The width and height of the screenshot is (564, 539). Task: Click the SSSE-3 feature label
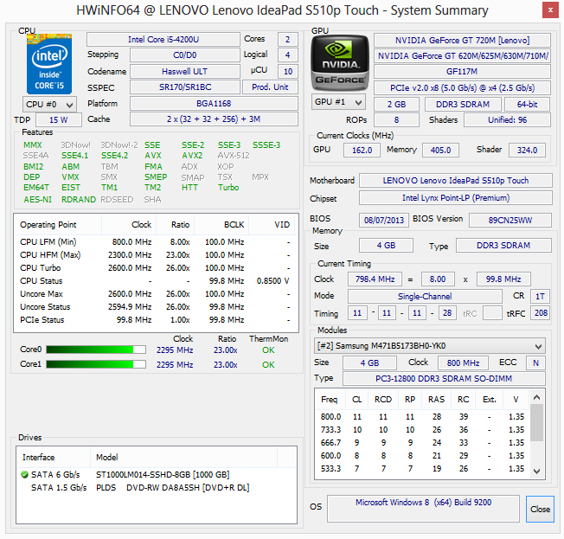click(266, 145)
